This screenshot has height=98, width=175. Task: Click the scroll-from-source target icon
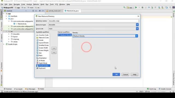click(33, 11)
